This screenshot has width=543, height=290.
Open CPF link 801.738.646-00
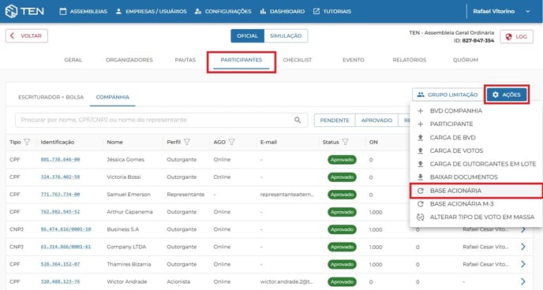click(x=60, y=160)
